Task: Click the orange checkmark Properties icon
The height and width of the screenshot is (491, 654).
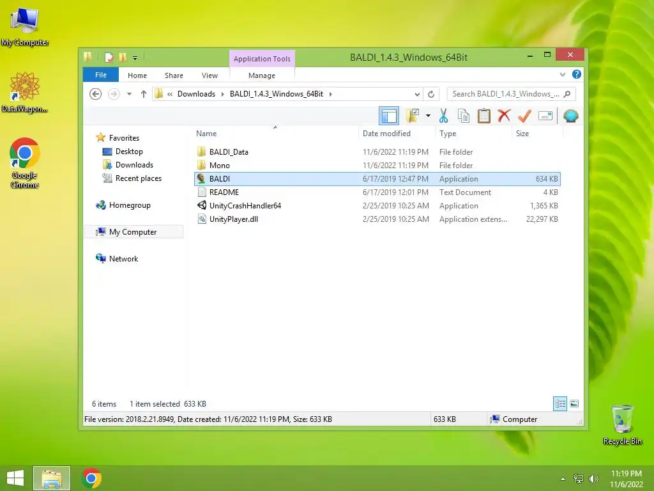Action: click(x=524, y=116)
